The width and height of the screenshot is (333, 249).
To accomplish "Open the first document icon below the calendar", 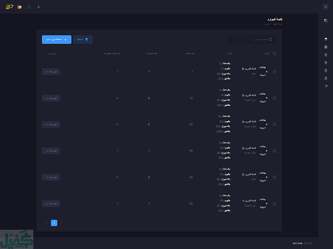I will [x=326, y=55].
